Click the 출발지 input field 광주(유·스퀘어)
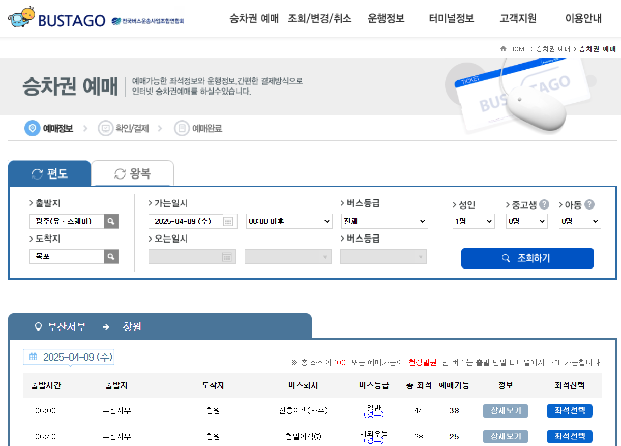This screenshot has width=621, height=446. click(x=67, y=221)
